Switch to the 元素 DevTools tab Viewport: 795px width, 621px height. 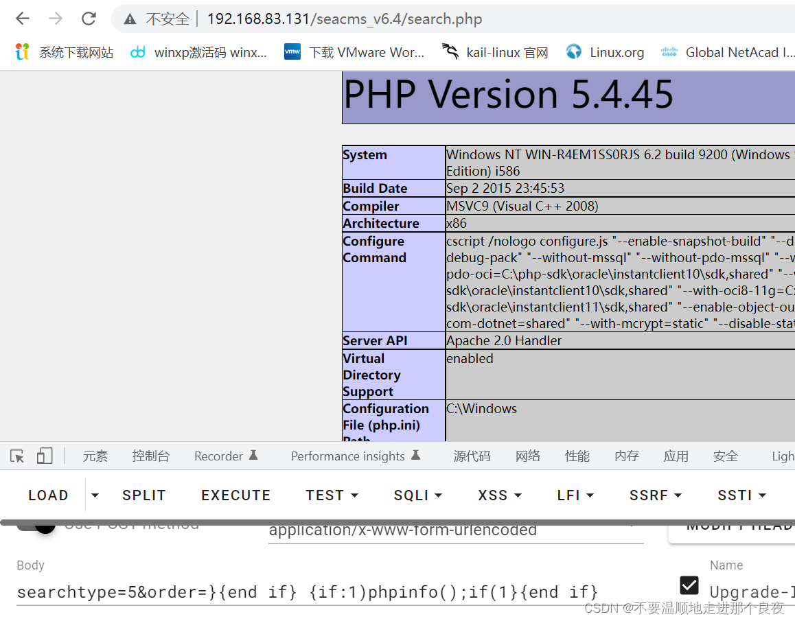[95, 456]
